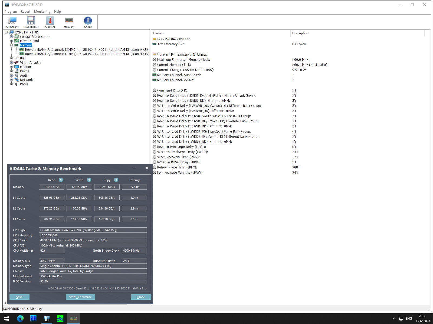The height and width of the screenshot is (324, 433).
Task: Click the status bar text KONSTRUKTOR -> Memory
Action: (23, 309)
